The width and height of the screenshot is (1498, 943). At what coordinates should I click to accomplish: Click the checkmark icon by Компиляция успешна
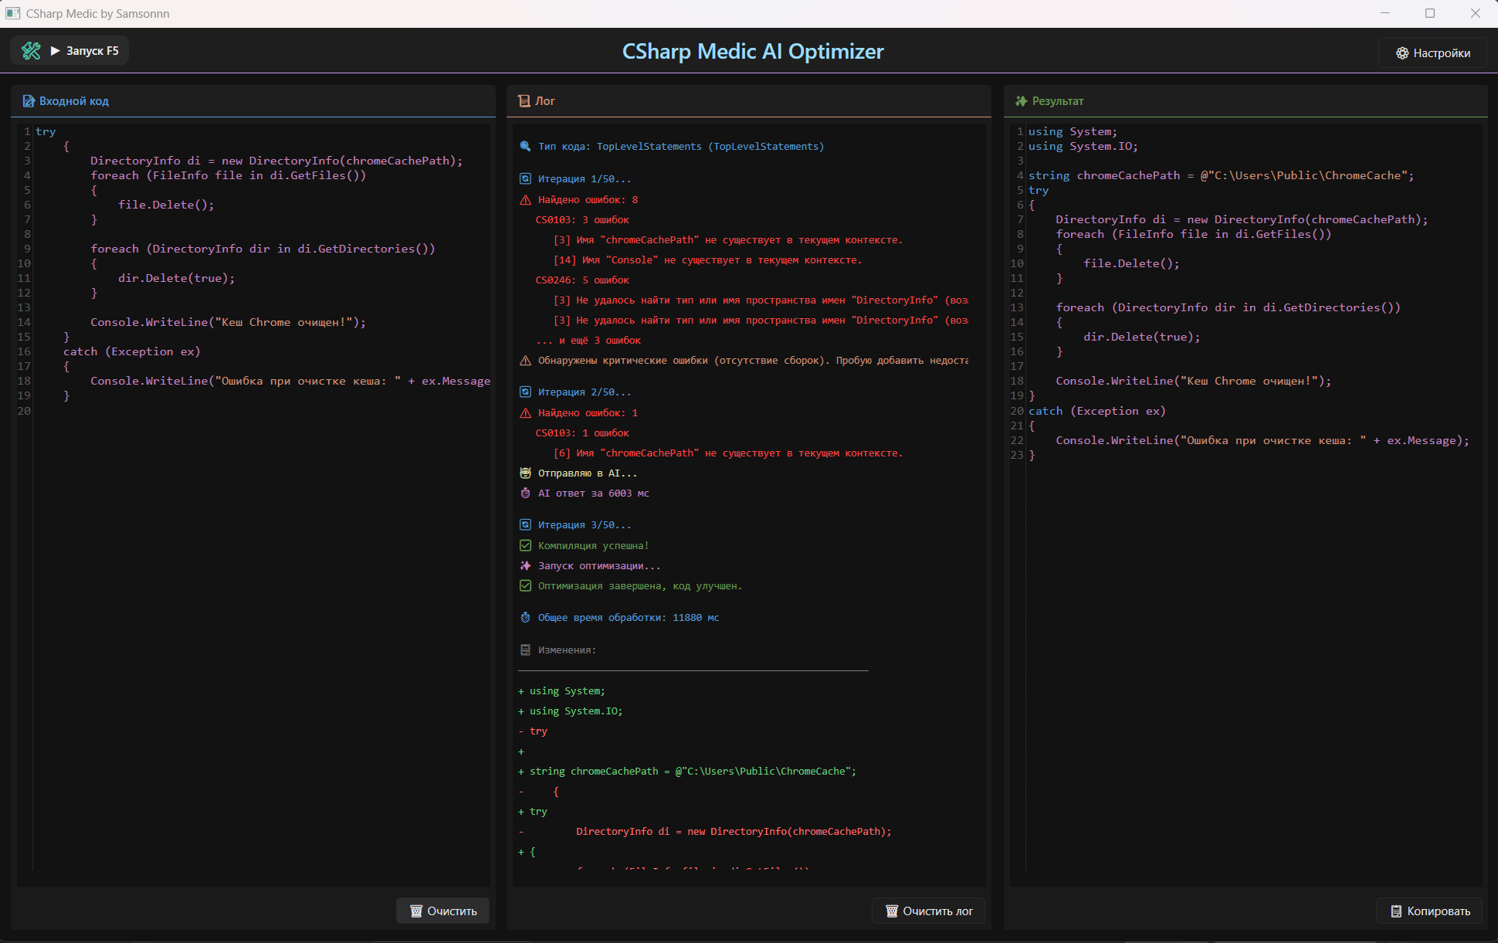(525, 545)
